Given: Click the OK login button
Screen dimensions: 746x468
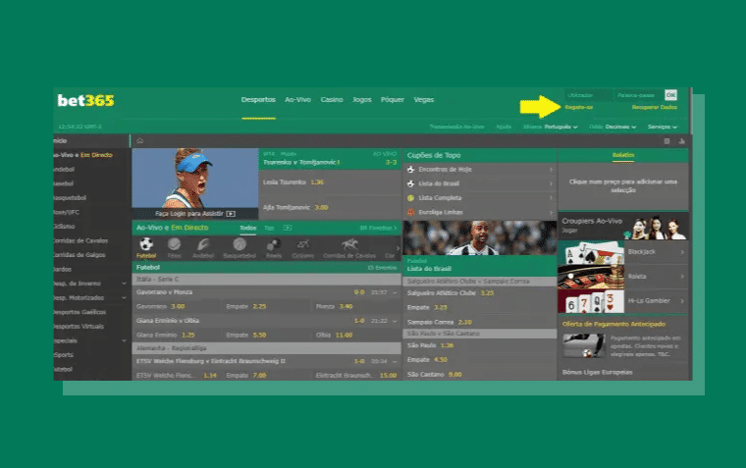Looking at the screenshot, I should point(670,95).
